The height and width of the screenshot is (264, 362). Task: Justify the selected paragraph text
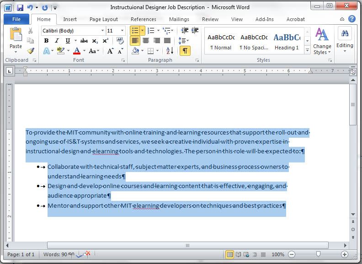coord(168,41)
